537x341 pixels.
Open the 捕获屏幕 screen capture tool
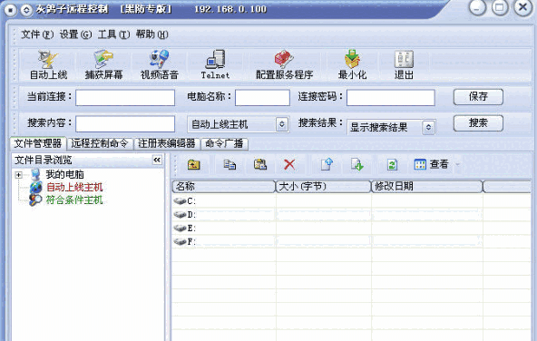coord(103,64)
